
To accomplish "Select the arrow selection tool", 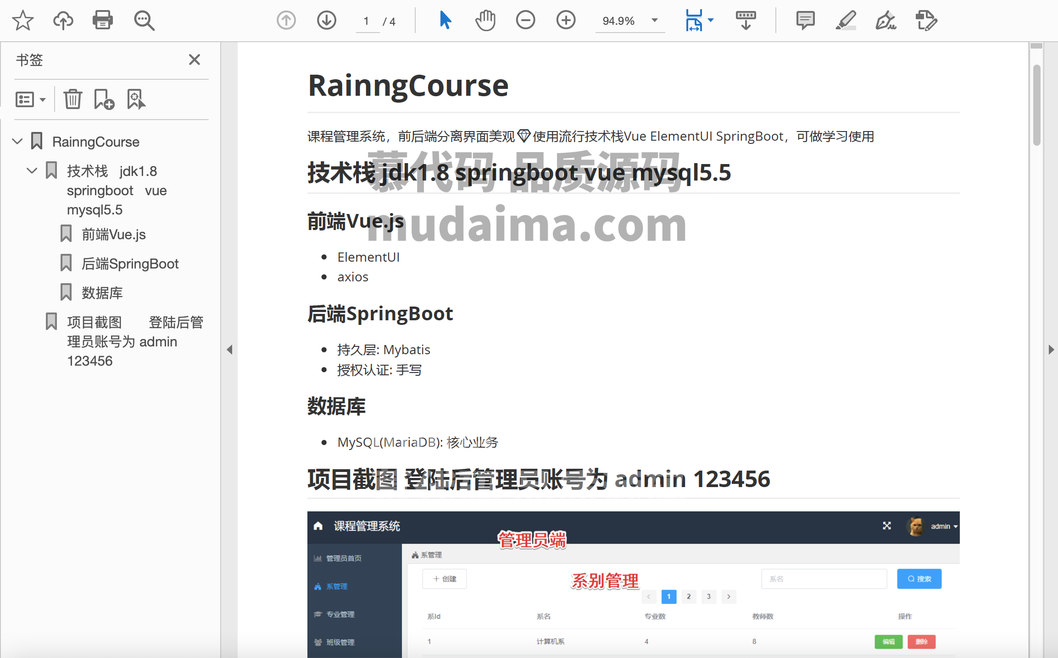I will 445,20.
